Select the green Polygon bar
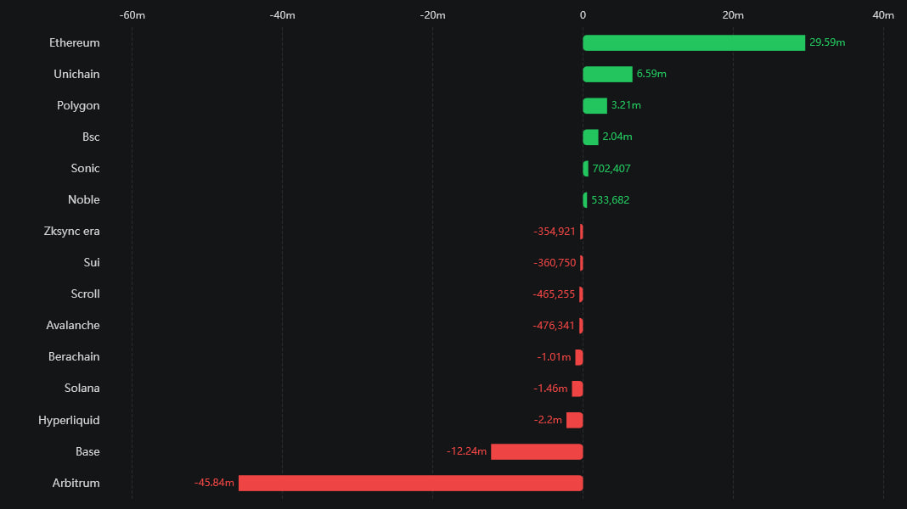Viewport: 907px width, 509px height. (594, 105)
